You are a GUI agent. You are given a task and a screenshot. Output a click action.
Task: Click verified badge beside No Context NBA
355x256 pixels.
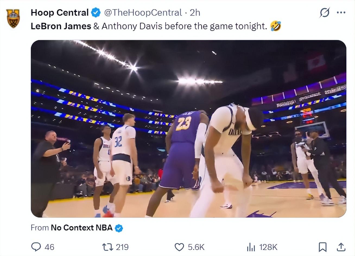(x=119, y=228)
